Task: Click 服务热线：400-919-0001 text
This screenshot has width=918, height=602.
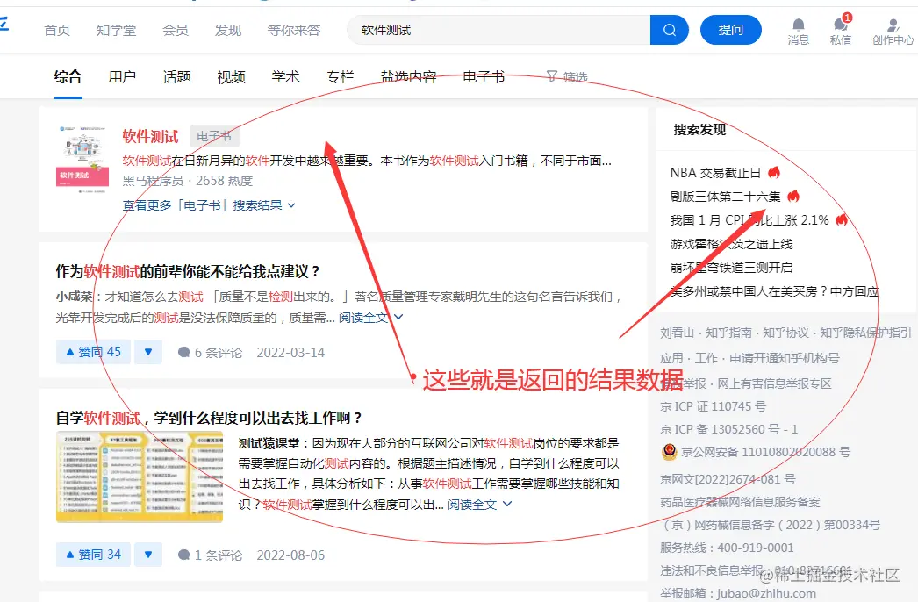Action: coord(727,548)
